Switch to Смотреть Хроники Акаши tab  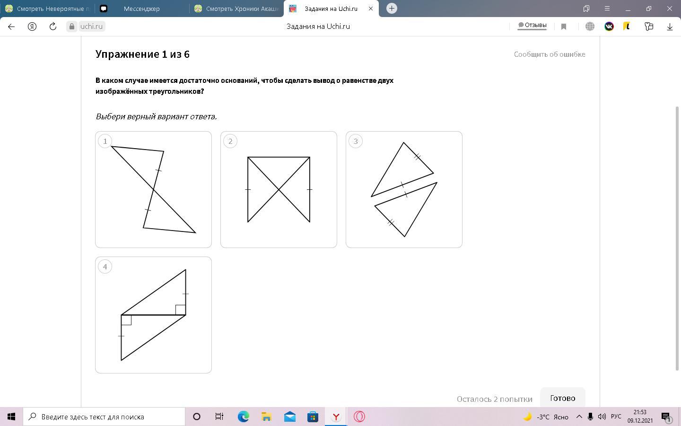236,9
